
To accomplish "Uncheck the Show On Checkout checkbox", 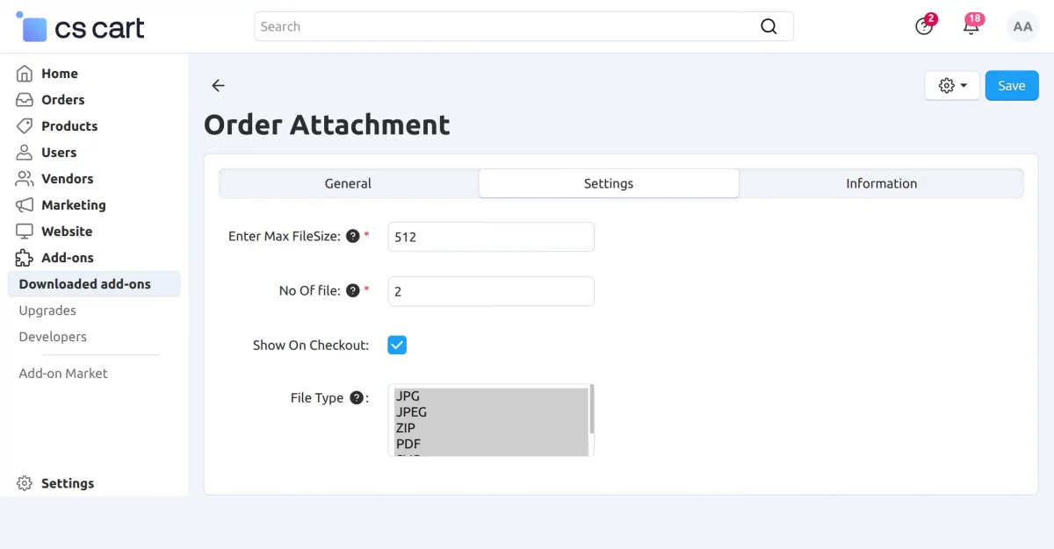I will [396, 345].
